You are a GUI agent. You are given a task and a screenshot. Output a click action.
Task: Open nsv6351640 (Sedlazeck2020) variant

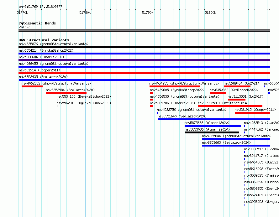click(182, 116)
